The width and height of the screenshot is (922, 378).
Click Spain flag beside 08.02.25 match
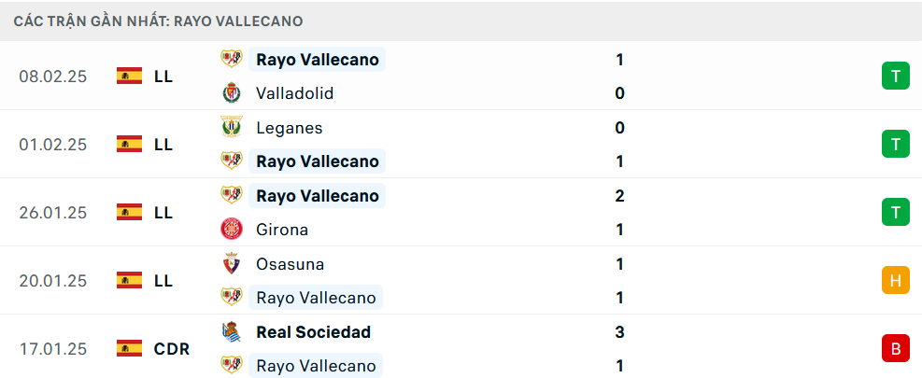pos(129,77)
